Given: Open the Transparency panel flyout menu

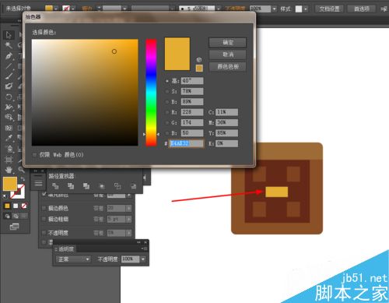Looking at the screenshot, I should [x=144, y=248].
